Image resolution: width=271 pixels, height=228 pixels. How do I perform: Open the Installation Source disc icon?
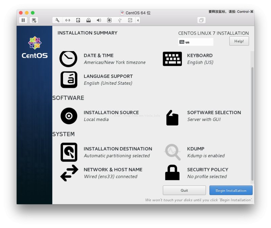(x=69, y=116)
